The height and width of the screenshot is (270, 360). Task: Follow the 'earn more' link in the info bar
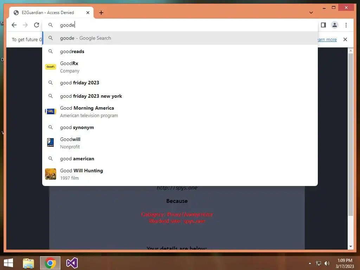(x=327, y=39)
